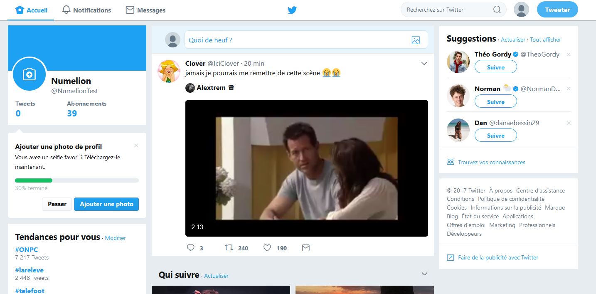This screenshot has width=596, height=294.
Task: Click Modifier next to Tendances pour vous
Action: [115, 238]
